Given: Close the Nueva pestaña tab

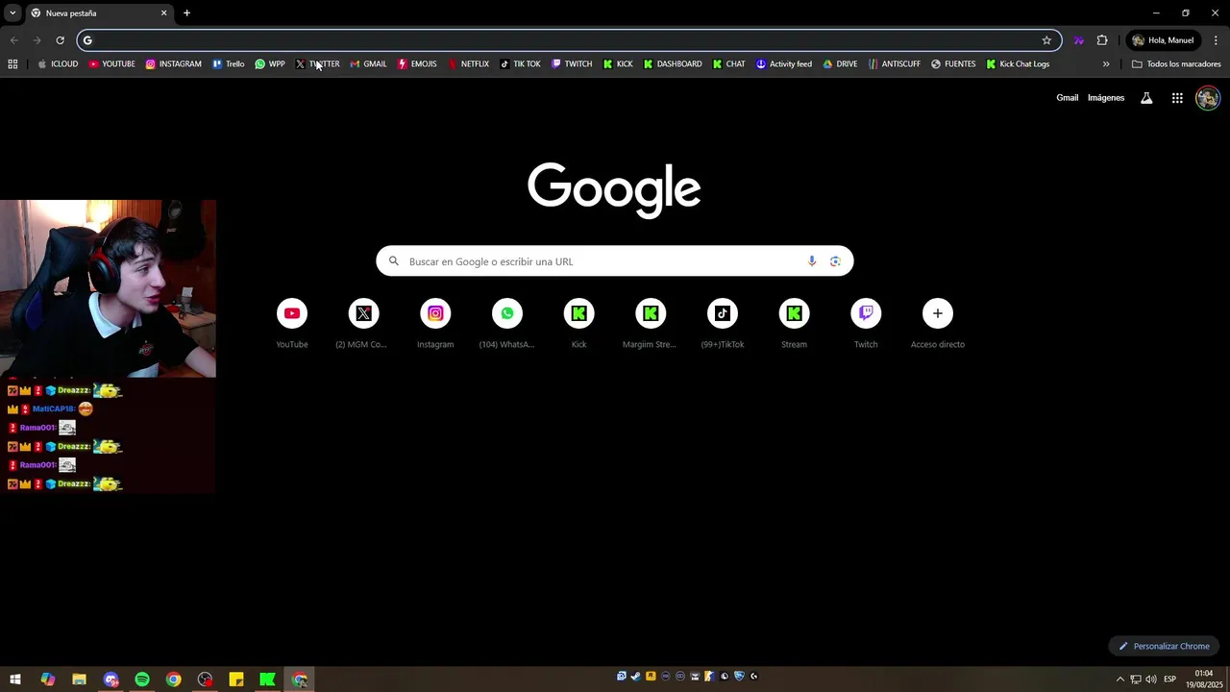Looking at the screenshot, I should pyautogui.click(x=163, y=13).
